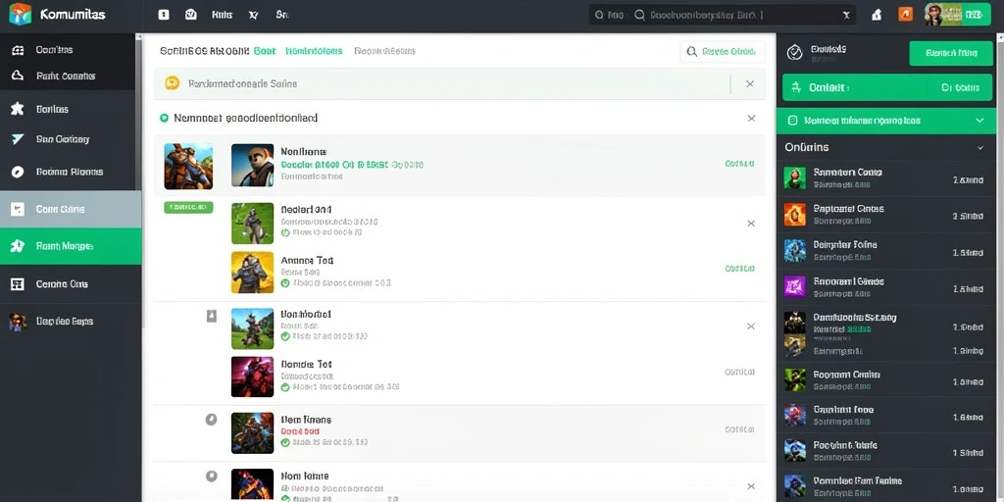Switch to the gray third tab
1004x502 pixels.
pyautogui.click(x=384, y=51)
